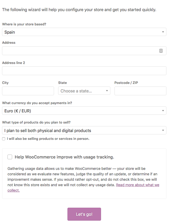Viewport: 169px width, 224px height.
Task: Click the product type selector arrow icon
Action: 163,130
